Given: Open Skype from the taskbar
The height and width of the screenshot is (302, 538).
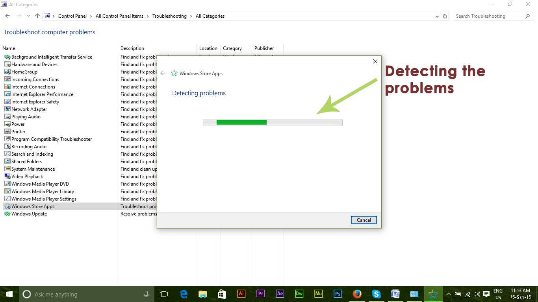Looking at the screenshot, I should click(x=377, y=294).
